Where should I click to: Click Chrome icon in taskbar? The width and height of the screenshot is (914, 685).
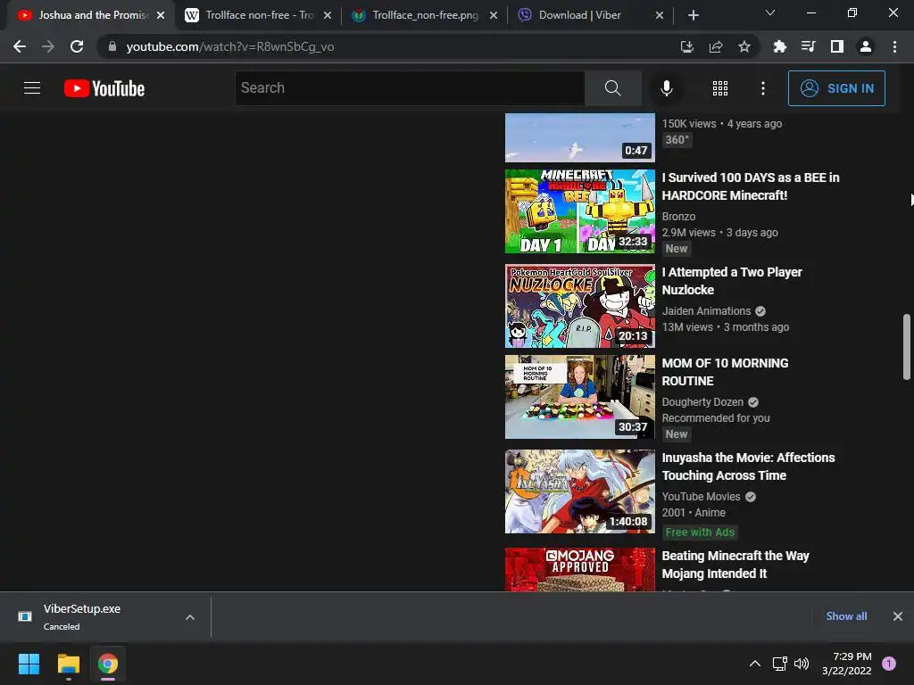[x=108, y=664]
